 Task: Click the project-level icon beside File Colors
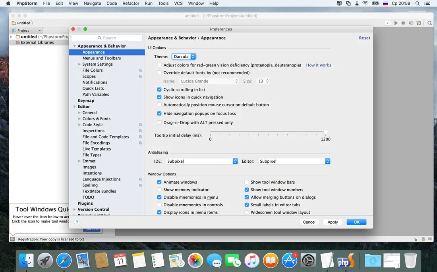(x=140, y=70)
